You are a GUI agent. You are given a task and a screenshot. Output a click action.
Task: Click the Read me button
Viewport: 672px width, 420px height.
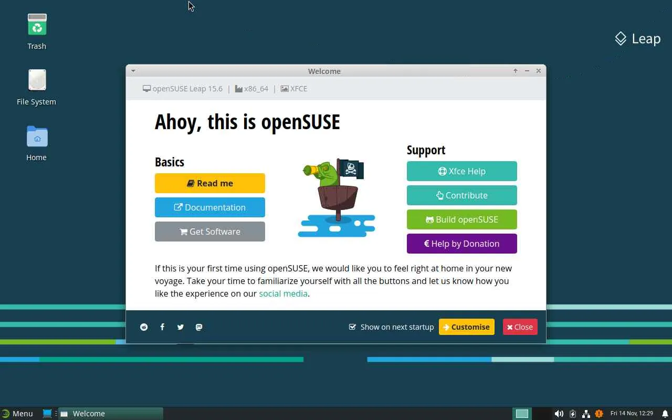click(210, 183)
